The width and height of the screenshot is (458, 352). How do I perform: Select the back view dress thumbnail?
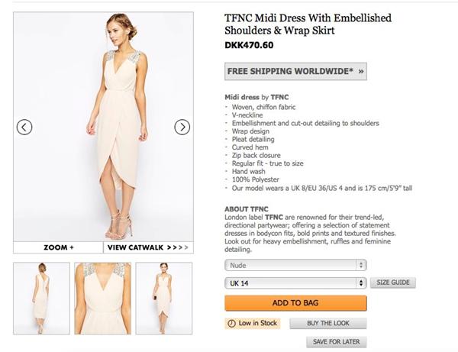click(x=41, y=298)
